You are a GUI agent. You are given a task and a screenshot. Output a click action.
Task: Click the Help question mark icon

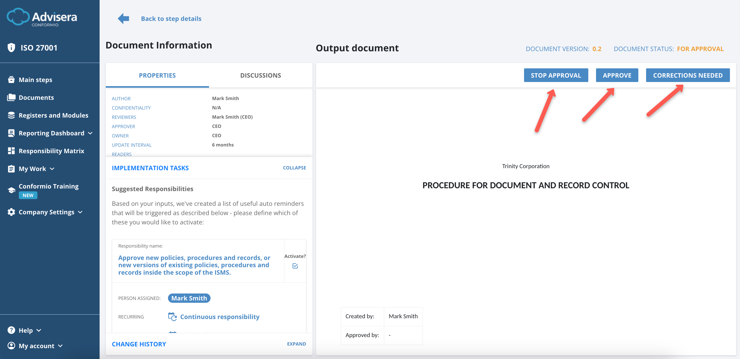[x=11, y=330]
